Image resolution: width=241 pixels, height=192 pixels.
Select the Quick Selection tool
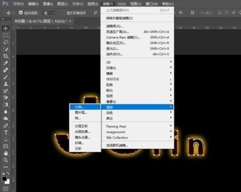tap(6, 49)
